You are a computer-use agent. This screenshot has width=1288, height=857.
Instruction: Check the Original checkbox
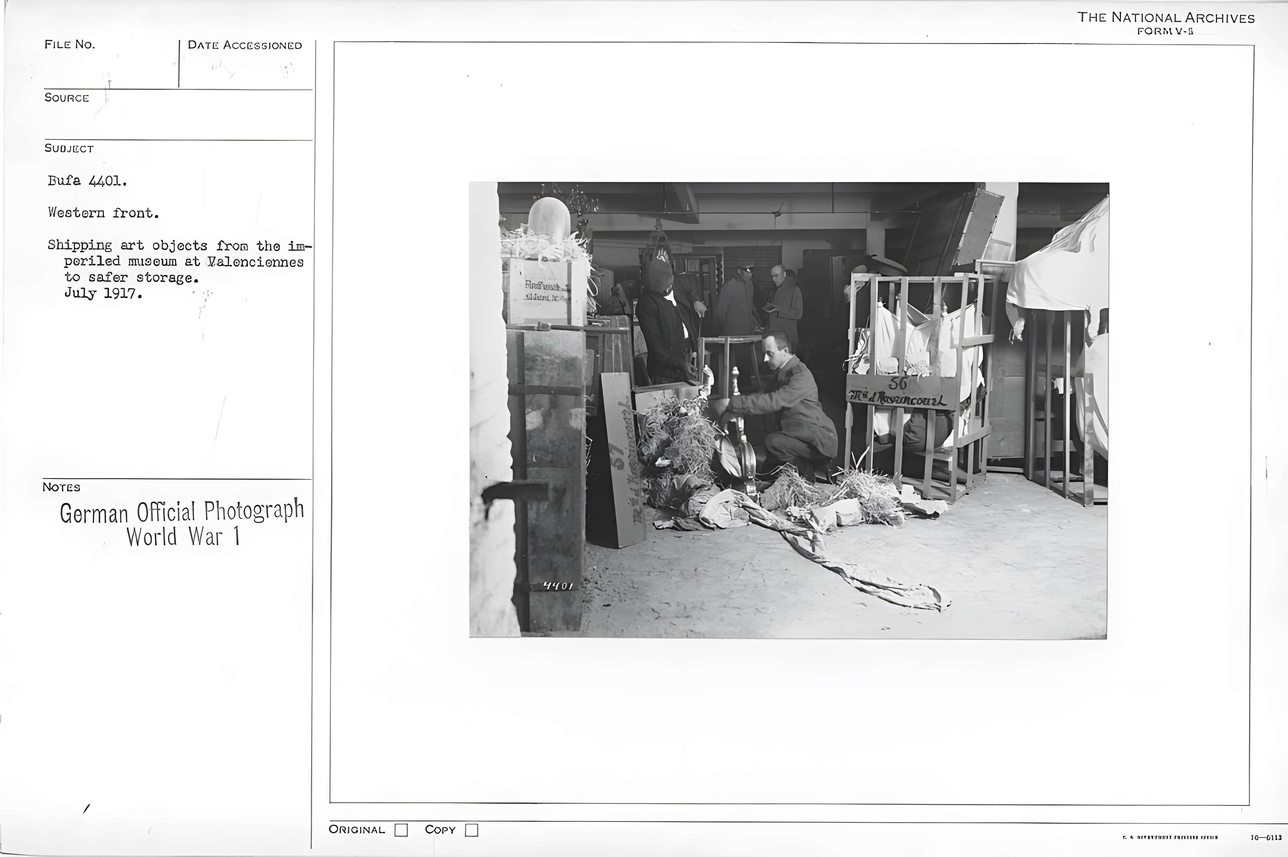401,830
